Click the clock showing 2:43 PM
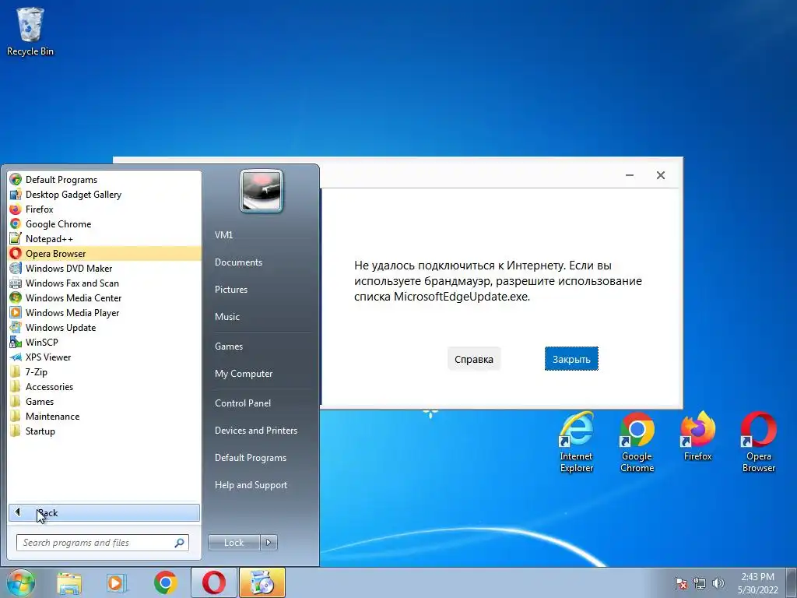 [757, 583]
